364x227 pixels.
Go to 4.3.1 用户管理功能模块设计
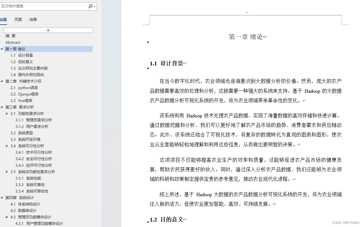[39, 224]
